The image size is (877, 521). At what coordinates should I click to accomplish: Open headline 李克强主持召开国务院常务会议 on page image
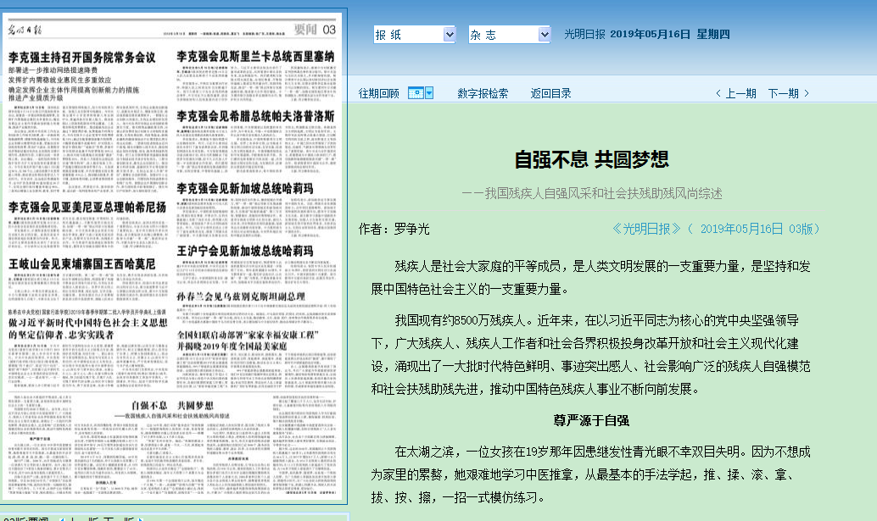coord(81,58)
